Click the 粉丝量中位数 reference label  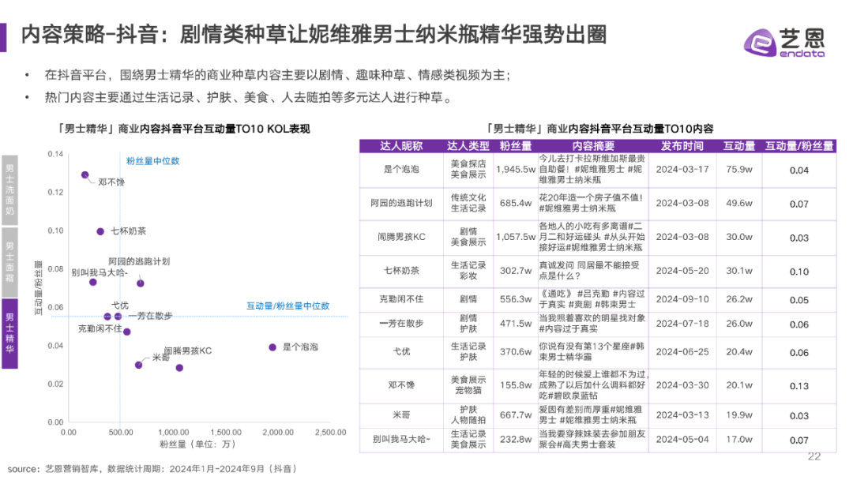pos(153,161)
